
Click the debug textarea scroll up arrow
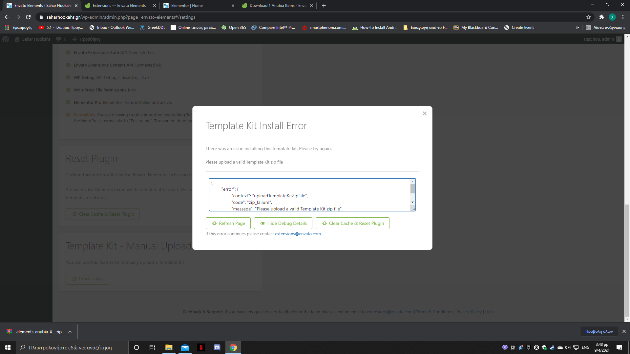pyautogui.click(x=412, y=181)
